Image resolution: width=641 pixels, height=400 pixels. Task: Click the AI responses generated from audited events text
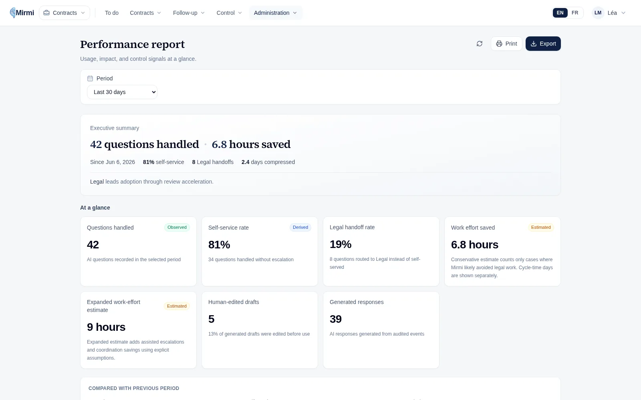click(377, 334)
